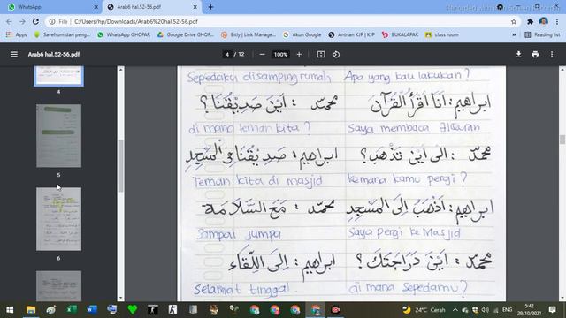Close the Arab6 hal.52-56.pdf tab
566x318 pixels.
point(195,7)
